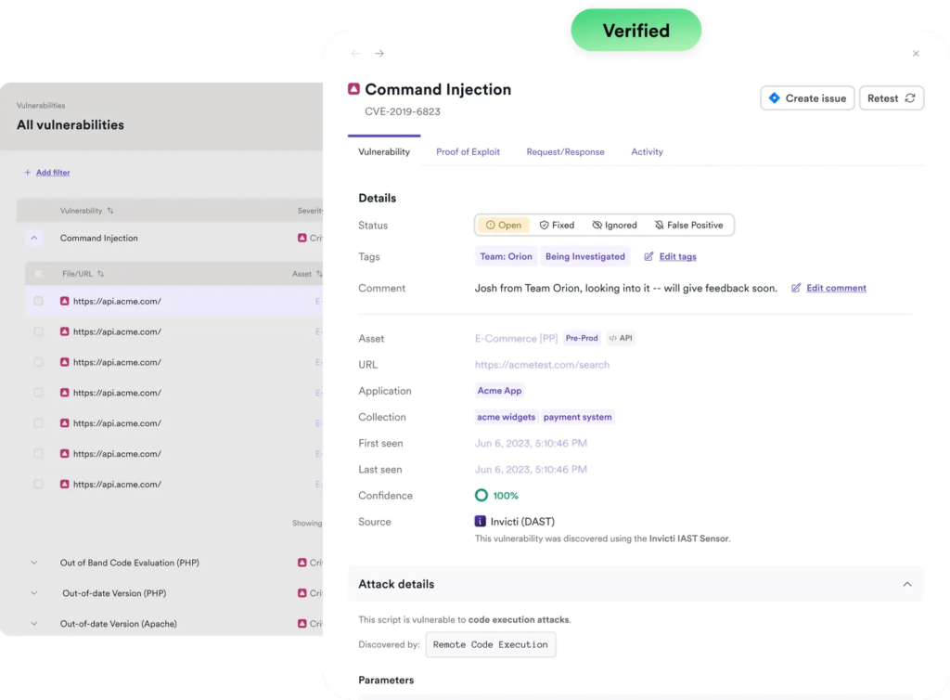
Task: Click the Retest button
Action: pyautogui.click(x=891, y=98)
